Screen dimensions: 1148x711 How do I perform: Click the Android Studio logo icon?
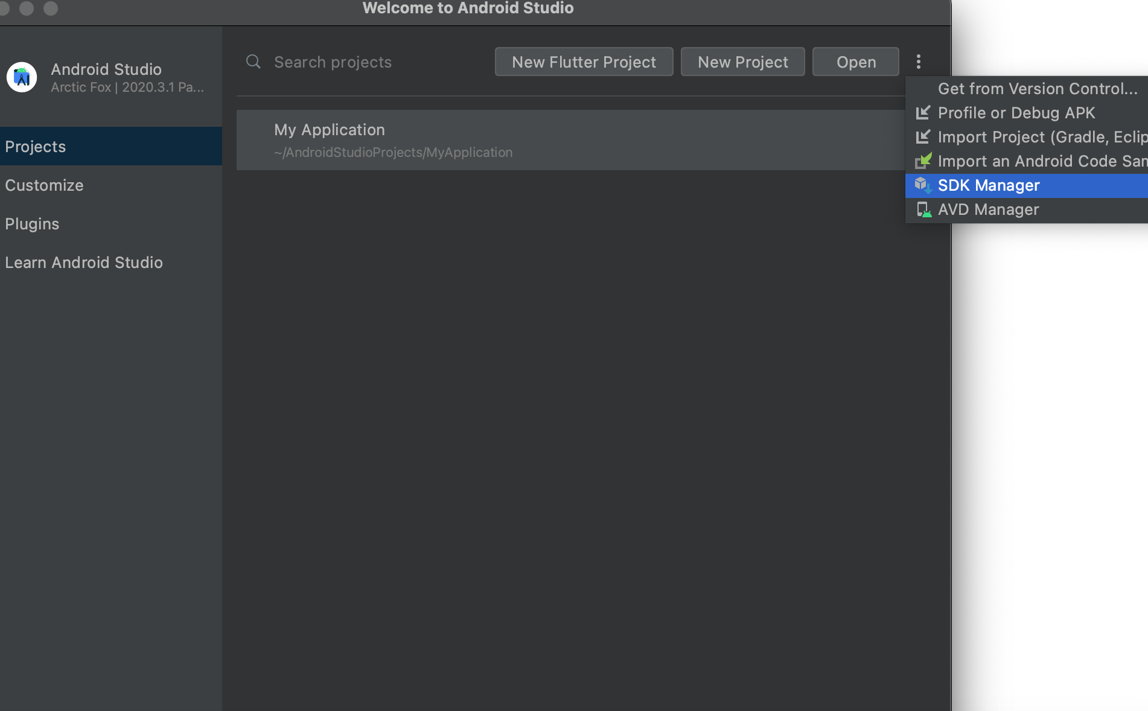[22, 77]
